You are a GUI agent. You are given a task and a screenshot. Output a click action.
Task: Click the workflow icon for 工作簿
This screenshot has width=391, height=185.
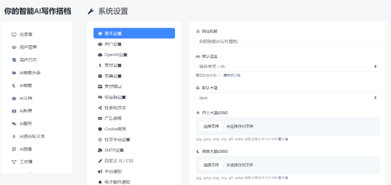[x=14, y=162]
